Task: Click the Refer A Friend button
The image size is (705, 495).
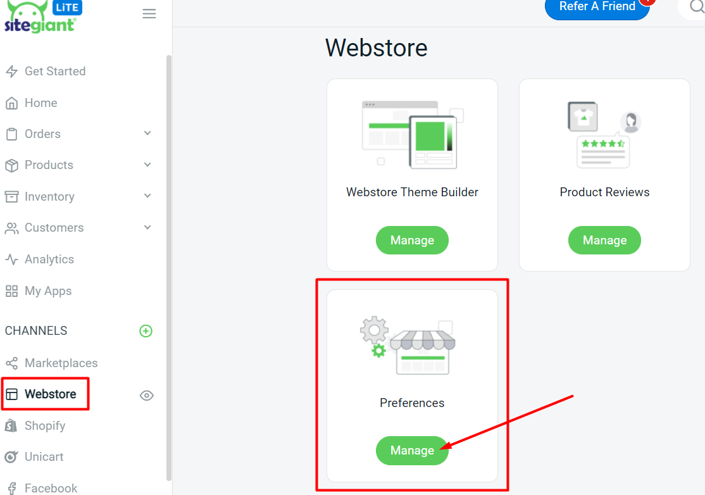Action: [597, 8]
